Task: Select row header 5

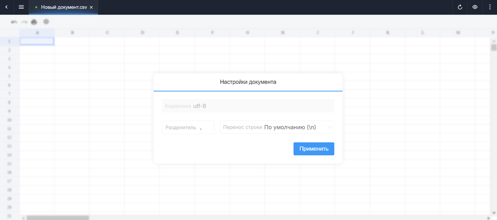Action: click(10, 76)
